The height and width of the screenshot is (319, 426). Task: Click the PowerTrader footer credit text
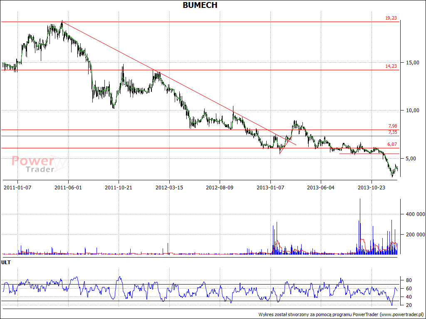[x=341, y=315]
